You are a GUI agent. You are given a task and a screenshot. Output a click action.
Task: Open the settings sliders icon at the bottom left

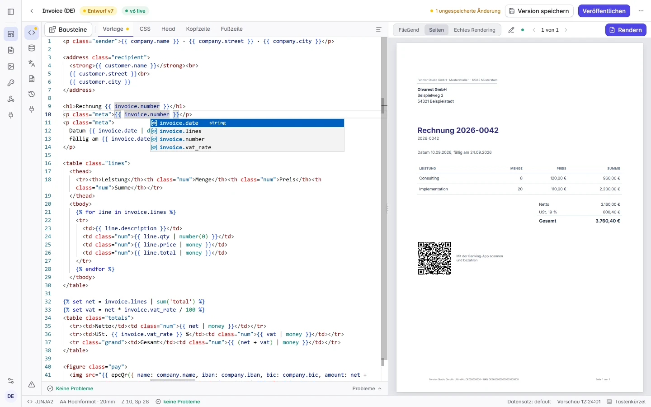click(x=11, y=381)
